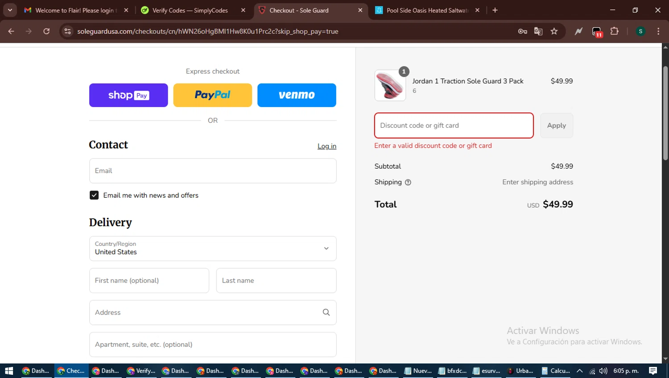Open the Verify... taskbar window

click(141, 371)
